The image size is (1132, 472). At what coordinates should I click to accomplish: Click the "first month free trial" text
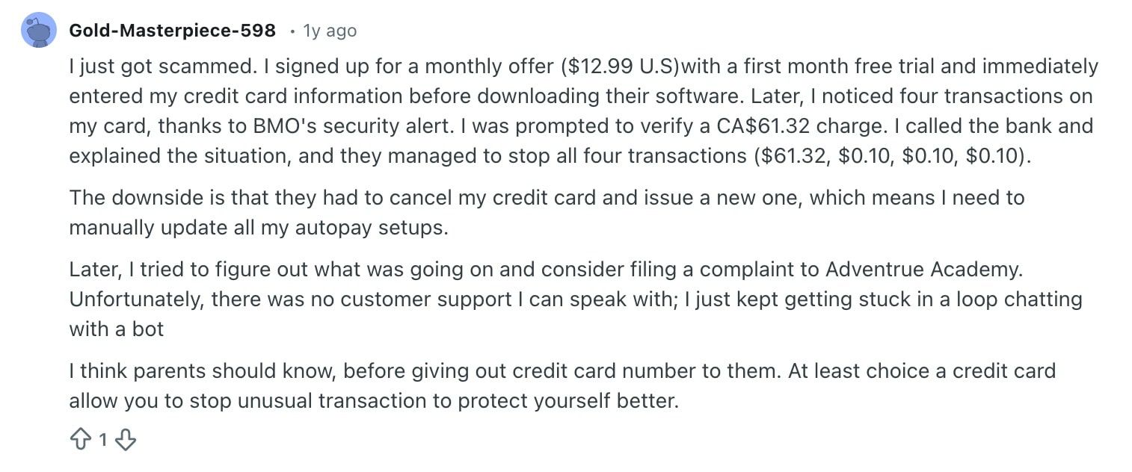[828, 66]
